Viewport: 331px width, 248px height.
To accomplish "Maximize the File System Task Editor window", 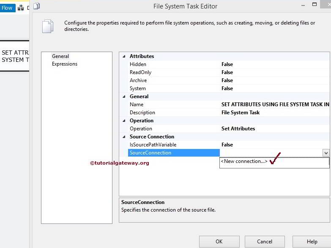I will click(315, 4).
